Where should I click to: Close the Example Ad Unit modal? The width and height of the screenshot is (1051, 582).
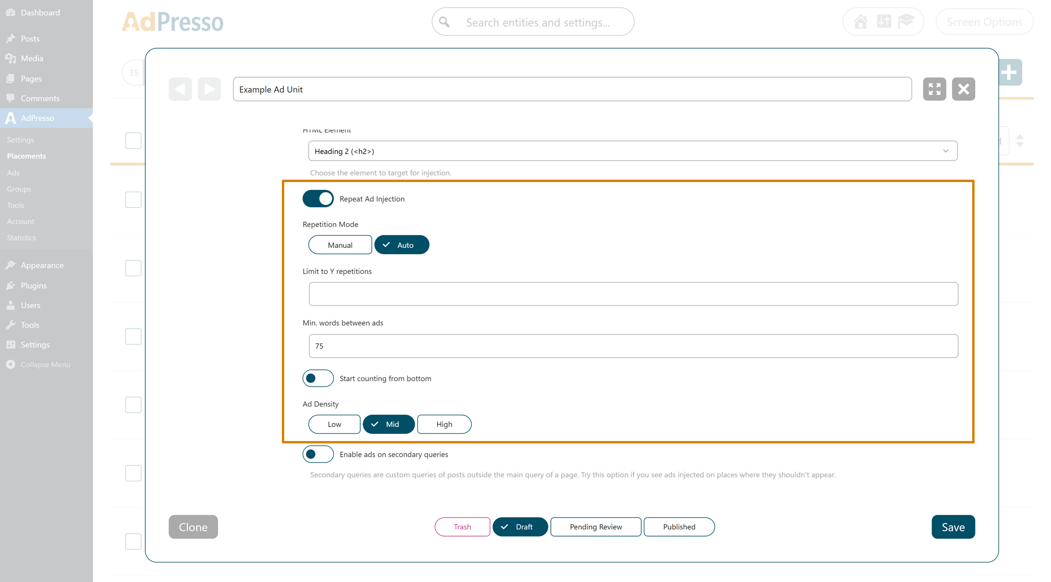[963, 89]
